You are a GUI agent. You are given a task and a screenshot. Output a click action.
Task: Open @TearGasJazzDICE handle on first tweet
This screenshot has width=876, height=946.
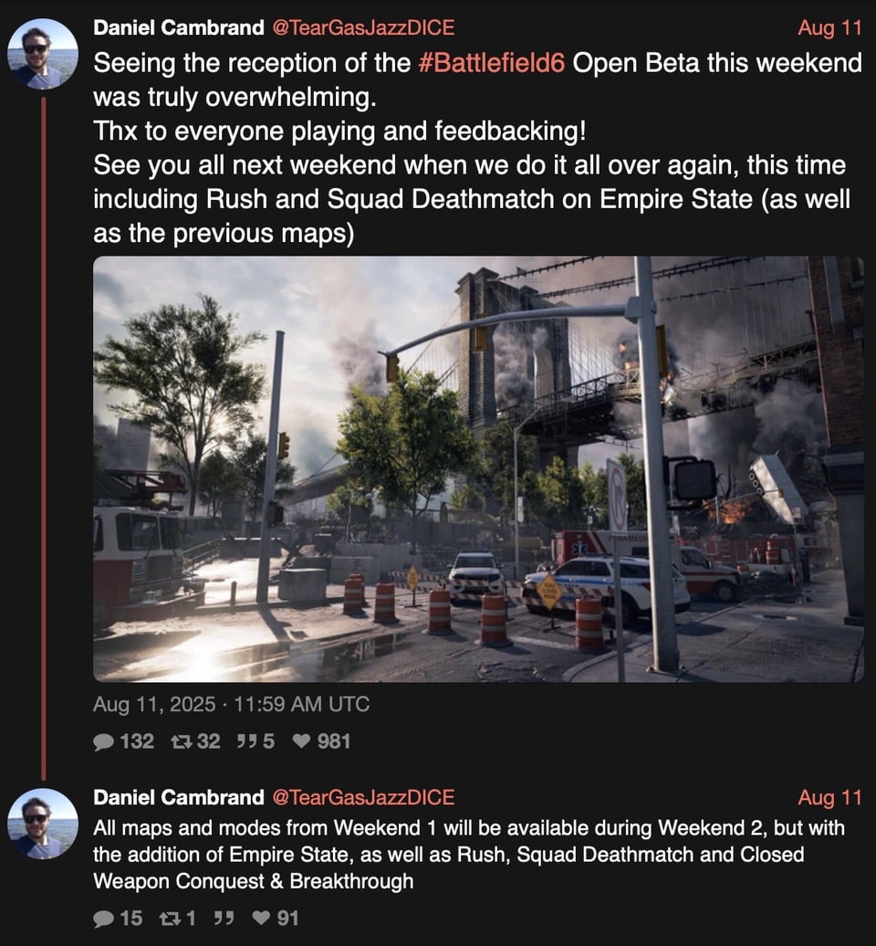pos(363,27)
